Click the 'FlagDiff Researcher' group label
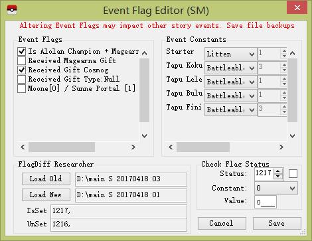Screen dimensions: 312x241 coord(56,164)
